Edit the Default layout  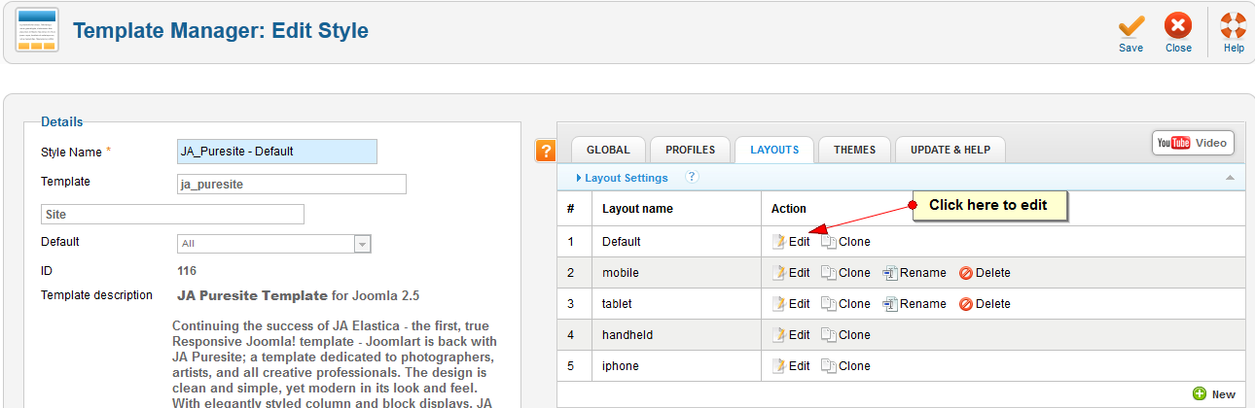791,242
